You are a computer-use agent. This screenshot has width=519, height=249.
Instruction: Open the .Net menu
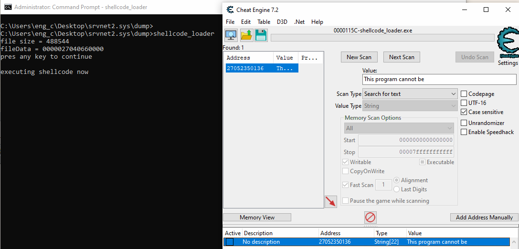299,22
